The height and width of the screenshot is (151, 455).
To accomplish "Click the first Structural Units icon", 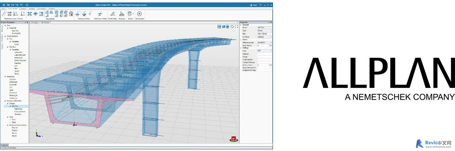I will point(78,14).
